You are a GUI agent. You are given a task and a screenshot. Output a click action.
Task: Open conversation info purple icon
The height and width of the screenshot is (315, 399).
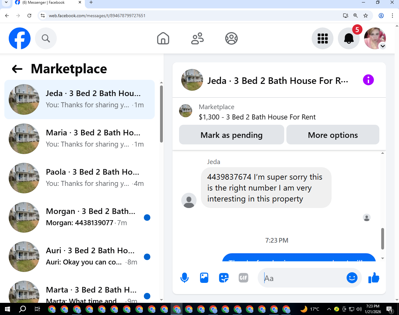pos(368,80)
